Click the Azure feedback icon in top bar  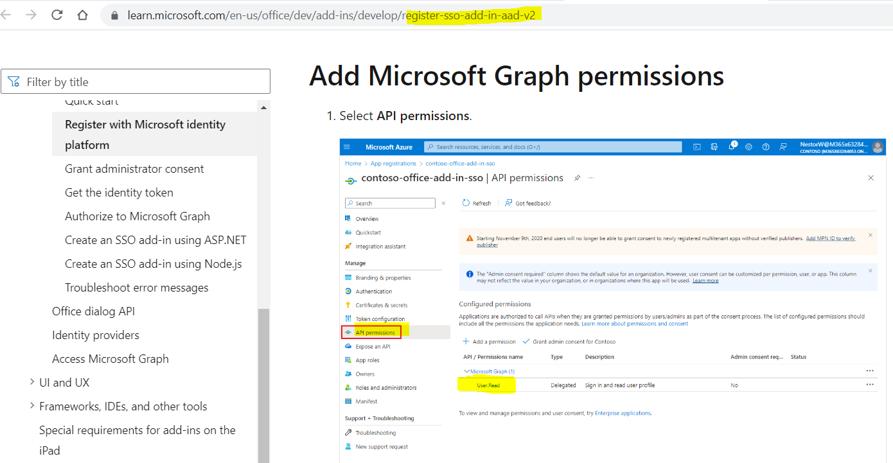[783, 147]
